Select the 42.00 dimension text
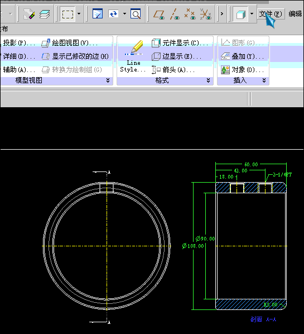Viewport: 304px width, 334px height. [x=240, y=170]
